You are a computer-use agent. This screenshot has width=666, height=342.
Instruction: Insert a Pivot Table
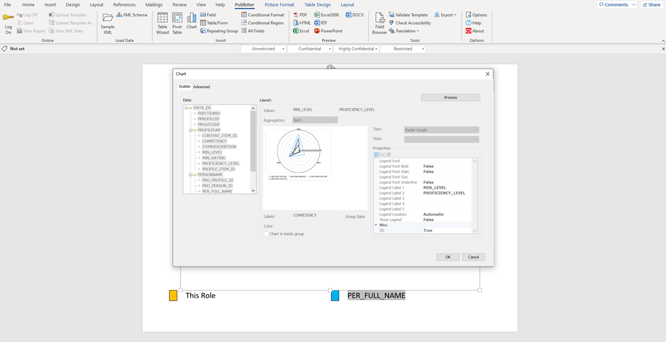click(x=177, y=24)
